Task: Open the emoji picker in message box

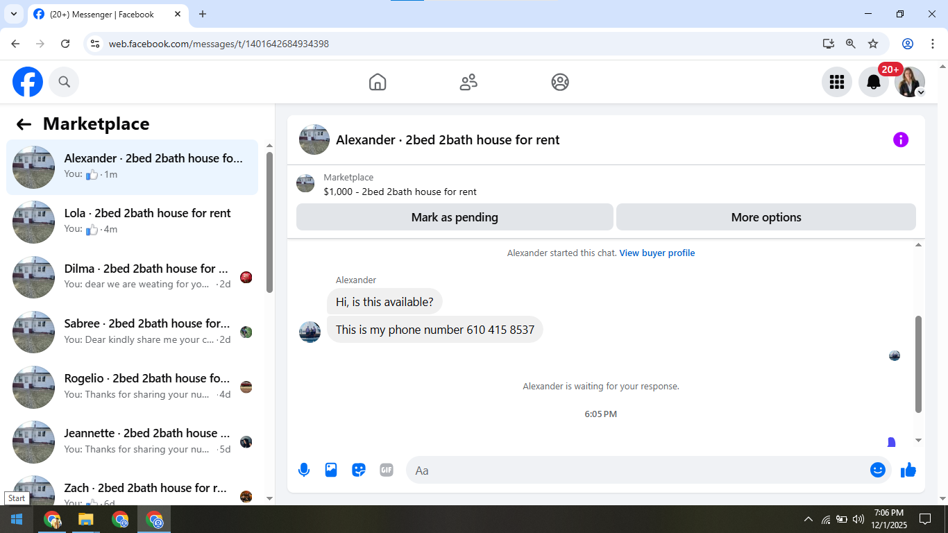Action: pos(878,470)
